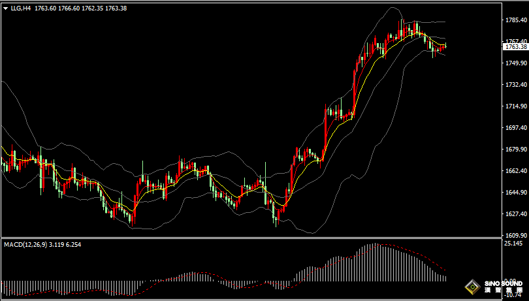Viewport: 529px width, 301px height.
Task: Select the red dashed MACD signal line
Action: point(418,253)
